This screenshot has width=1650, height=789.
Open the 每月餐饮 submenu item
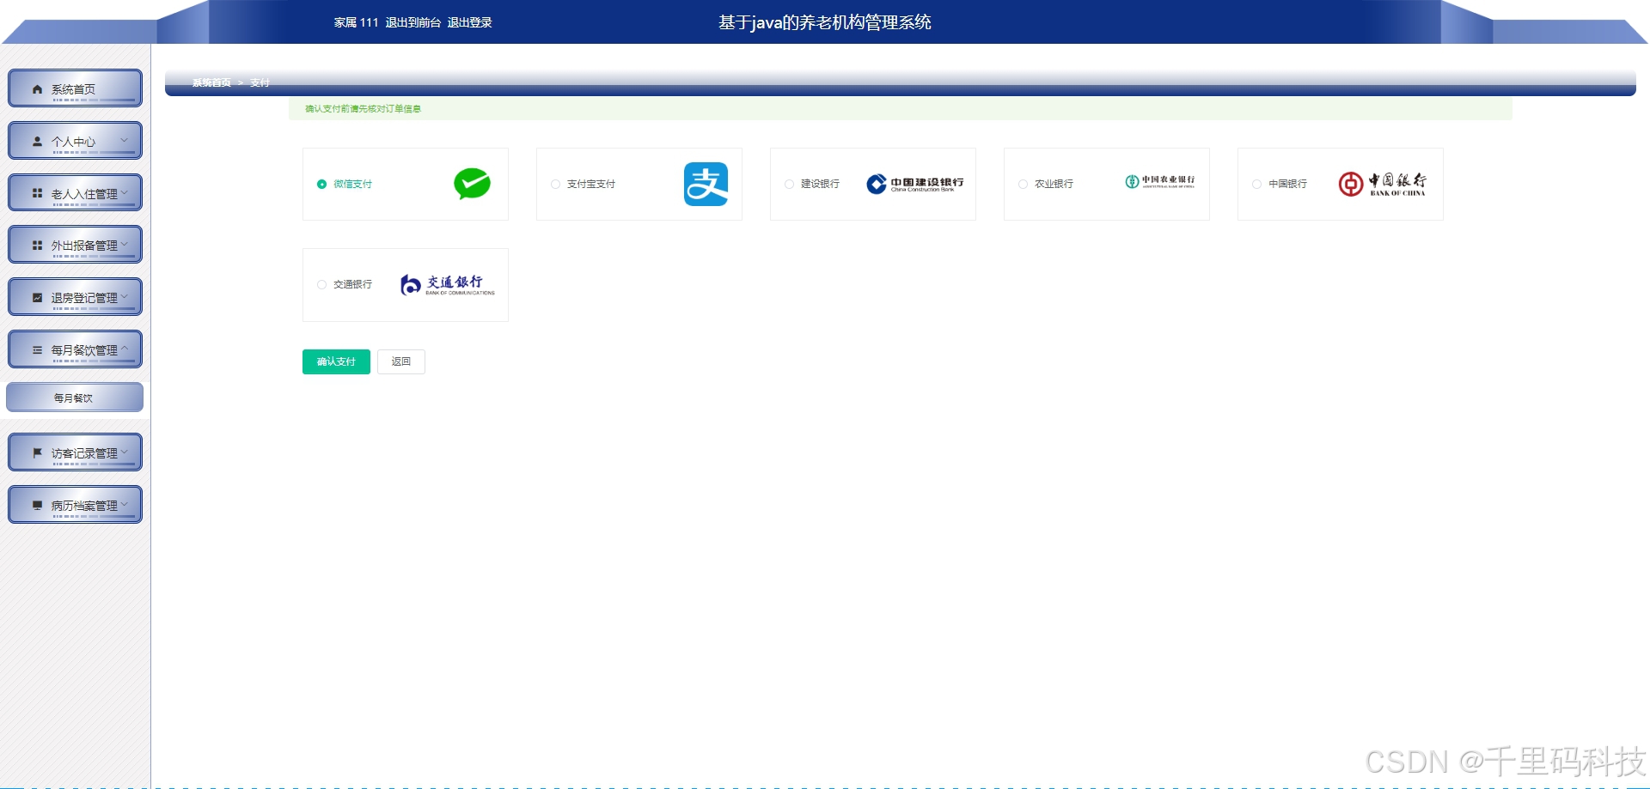click(75, 398)
